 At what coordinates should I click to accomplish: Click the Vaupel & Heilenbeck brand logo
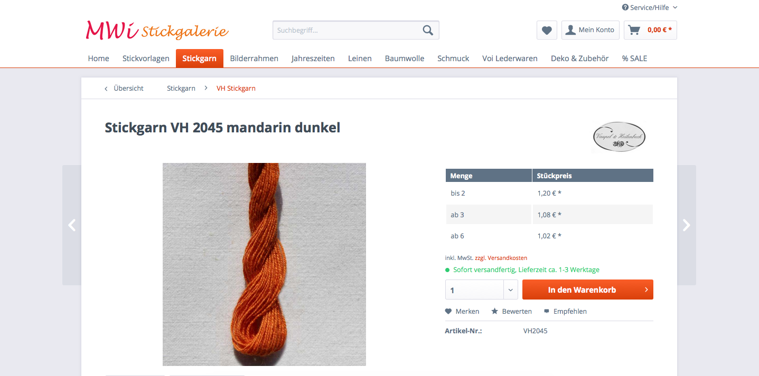pos(619,137)
